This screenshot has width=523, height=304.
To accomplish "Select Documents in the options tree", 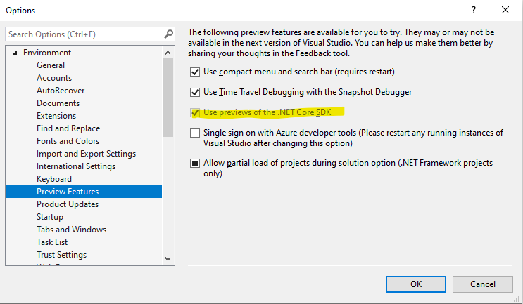I will click(58, 103).
